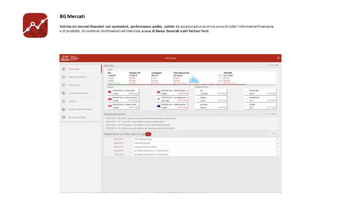Click the red 12 unread publications badge
Image resolution: width=361 pixels, height=203 pixels.
tap(148, 134)
